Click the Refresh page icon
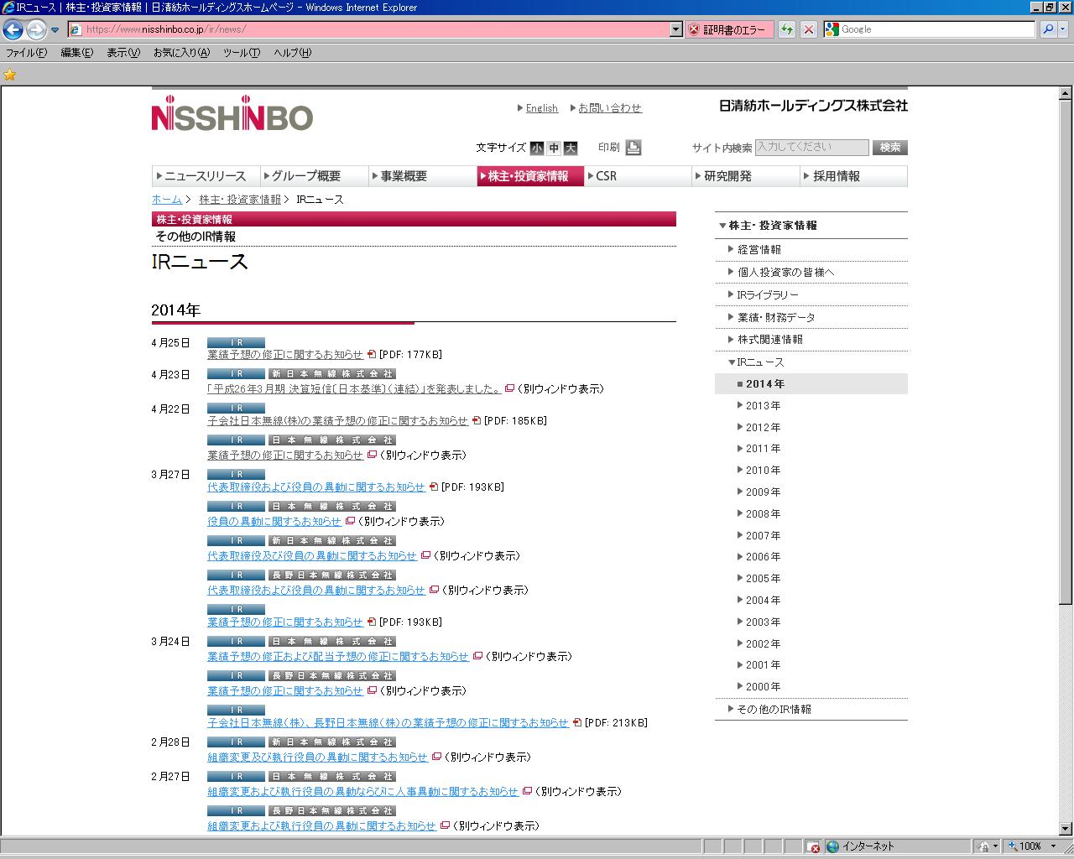Image resolution: width=1074 pixels, height=859 pixels. click(786, 29)
